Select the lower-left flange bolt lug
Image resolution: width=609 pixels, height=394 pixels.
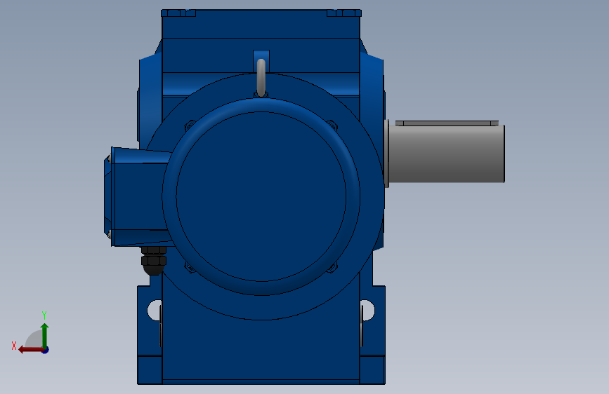[190, 267]
